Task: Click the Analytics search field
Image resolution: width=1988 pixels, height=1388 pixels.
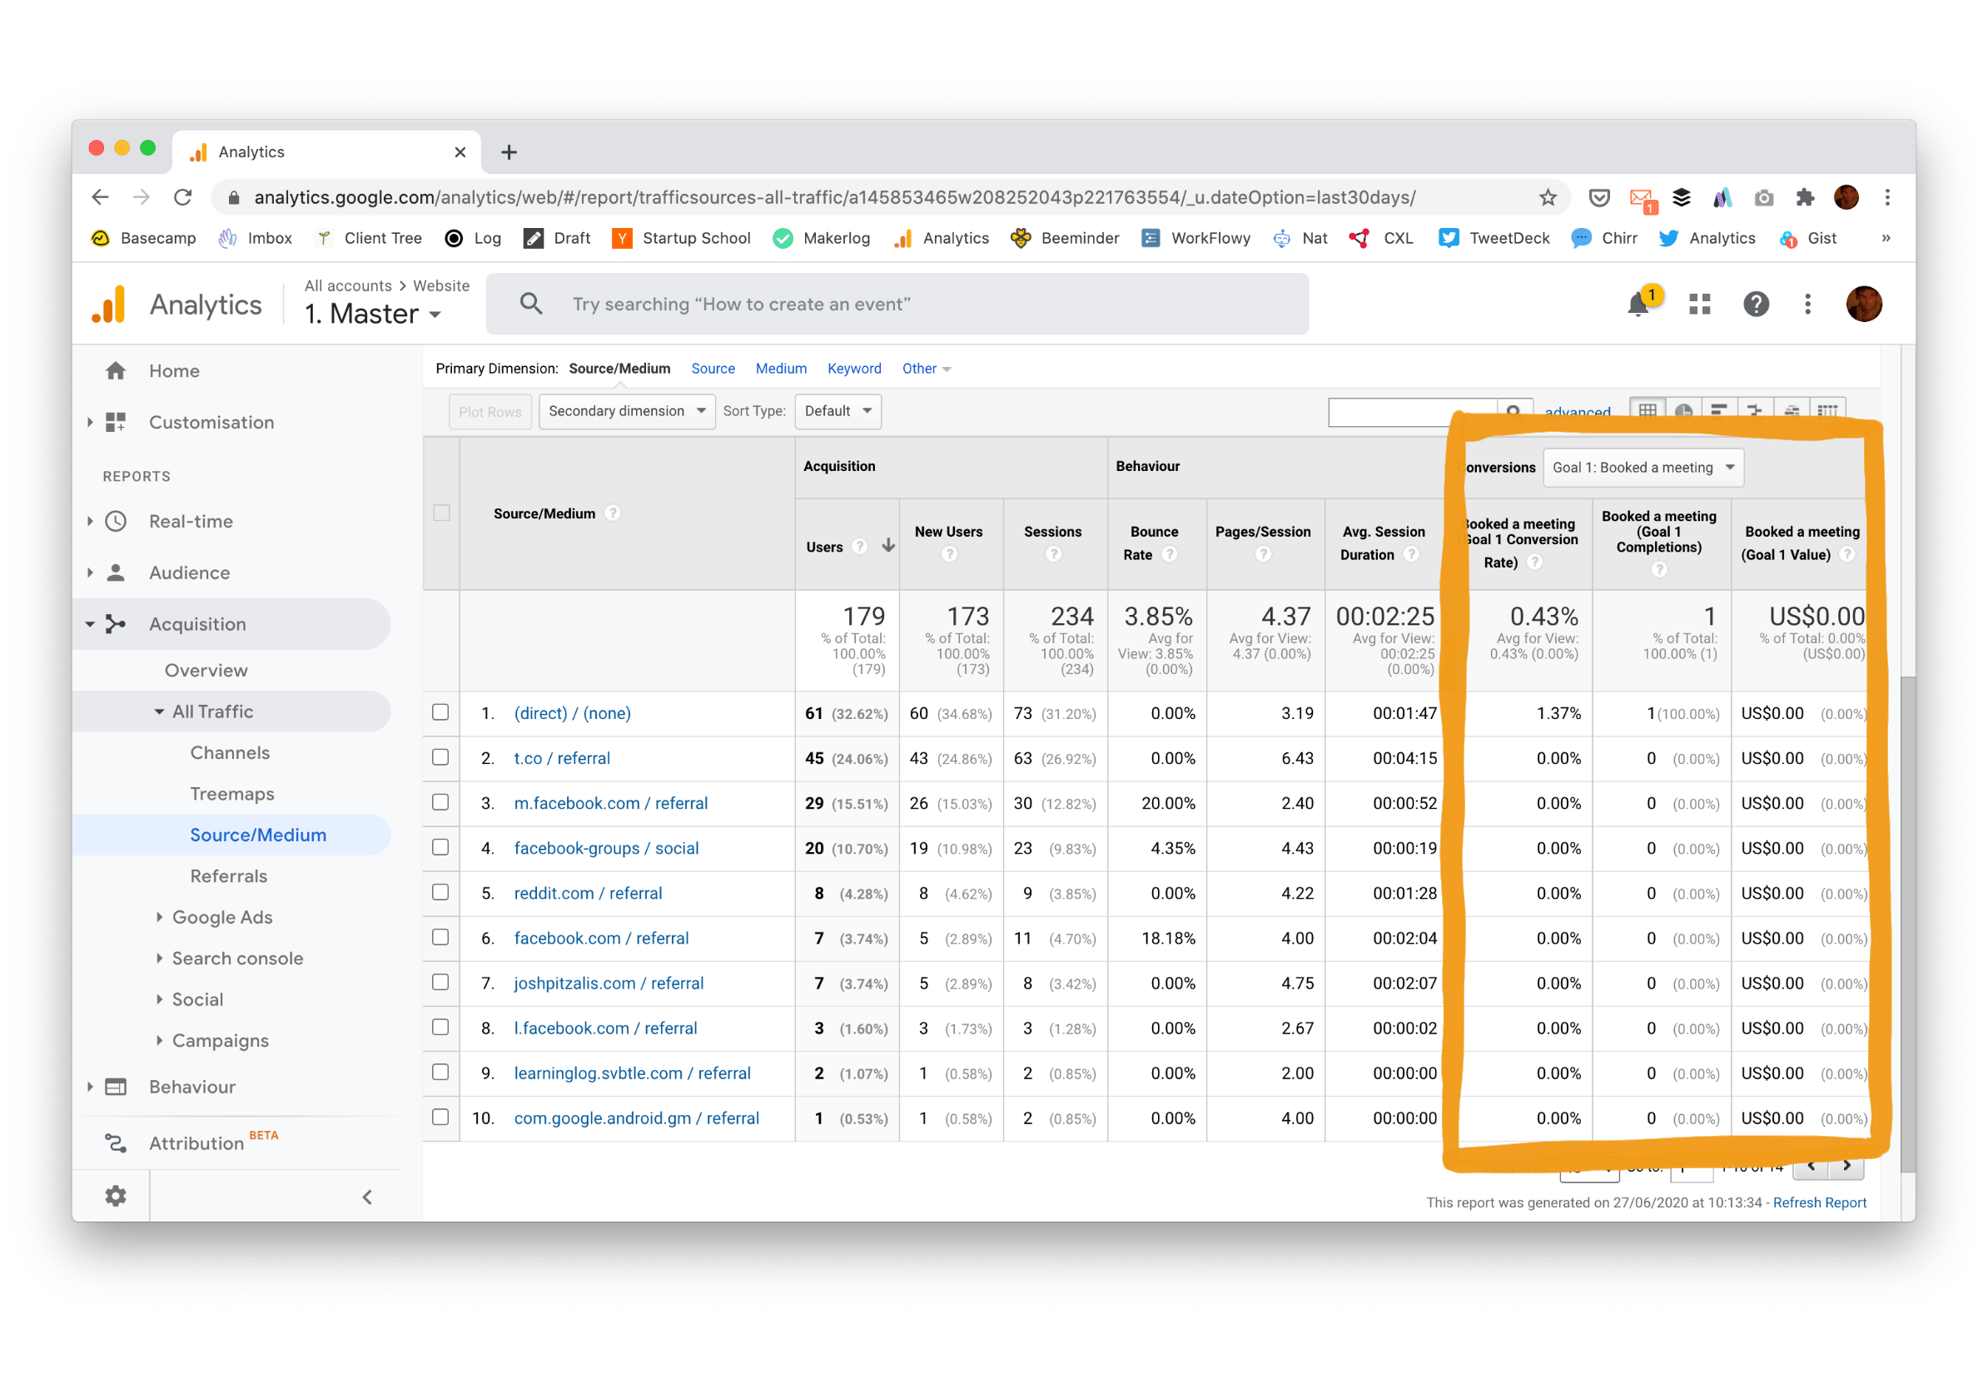Action: pyautogui.click(x=896, y=305)
